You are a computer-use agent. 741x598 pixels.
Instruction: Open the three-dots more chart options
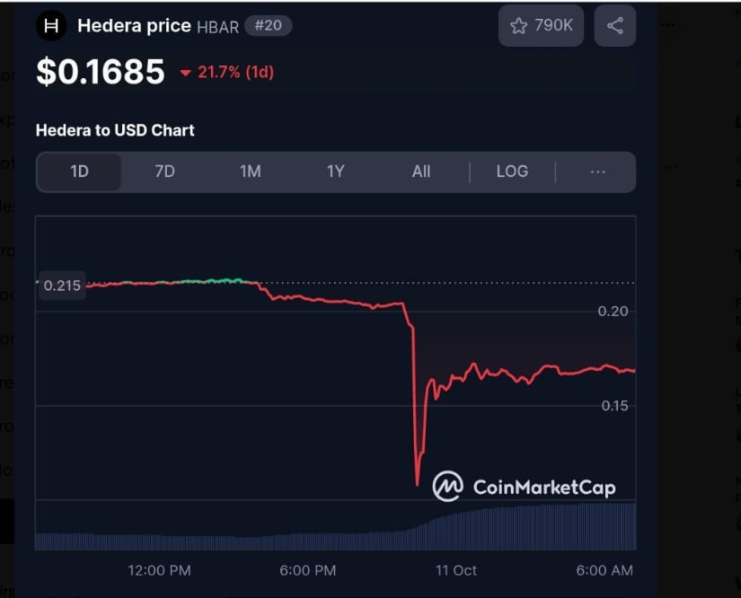[x=597, y=171]
